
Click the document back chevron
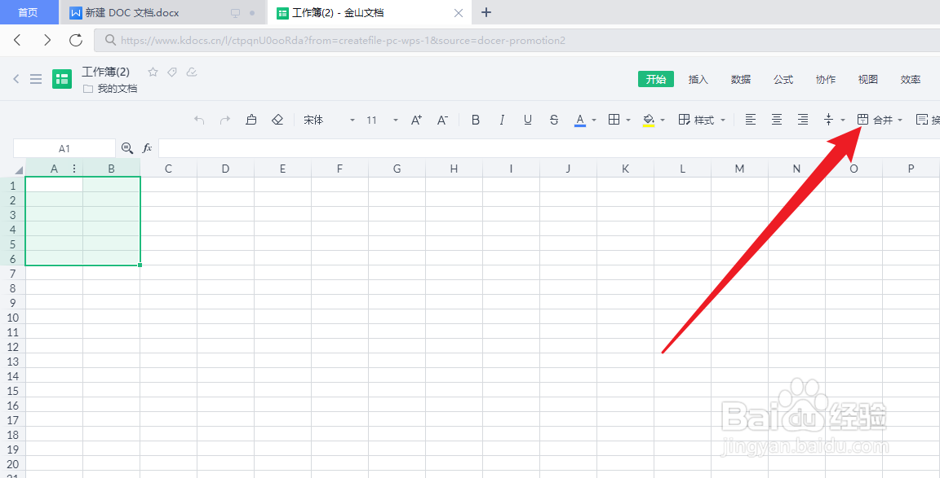coord(16,79)
